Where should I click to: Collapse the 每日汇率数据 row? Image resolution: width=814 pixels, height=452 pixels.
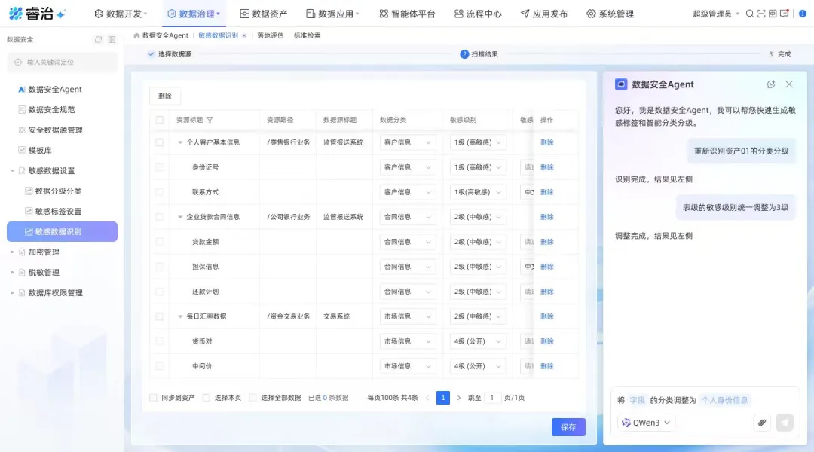(180, 316)
